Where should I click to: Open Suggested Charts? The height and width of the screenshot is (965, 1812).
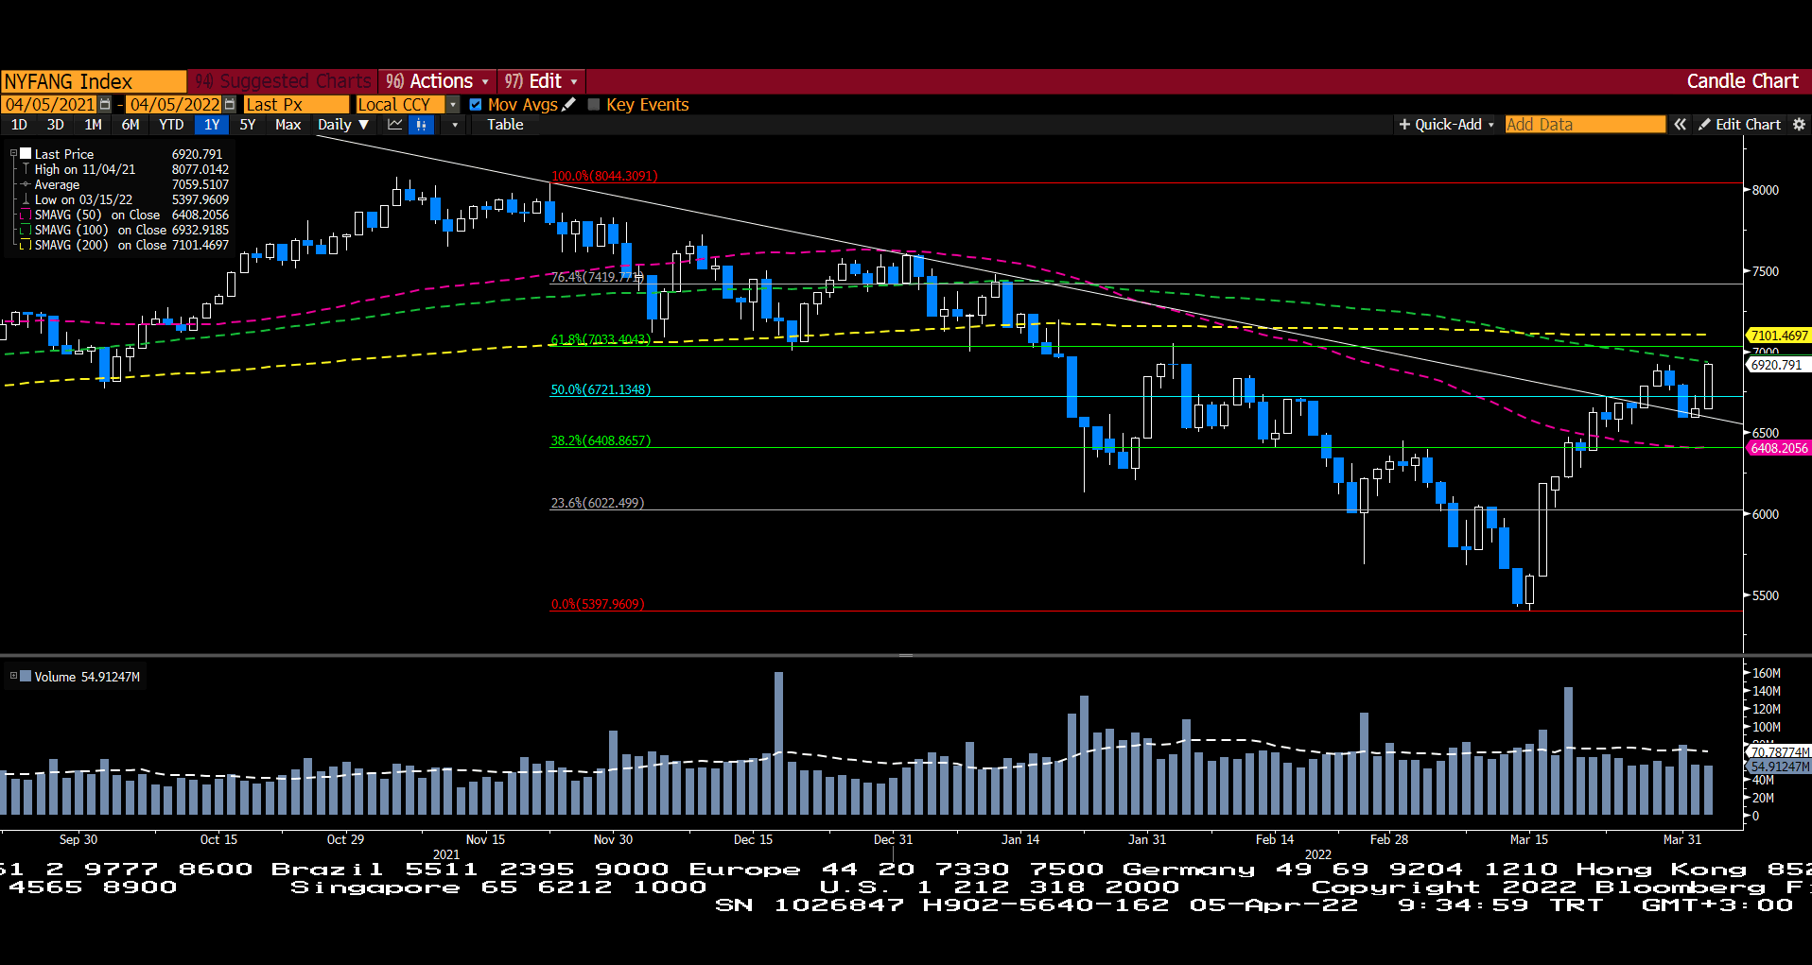[x=283, y=81]
